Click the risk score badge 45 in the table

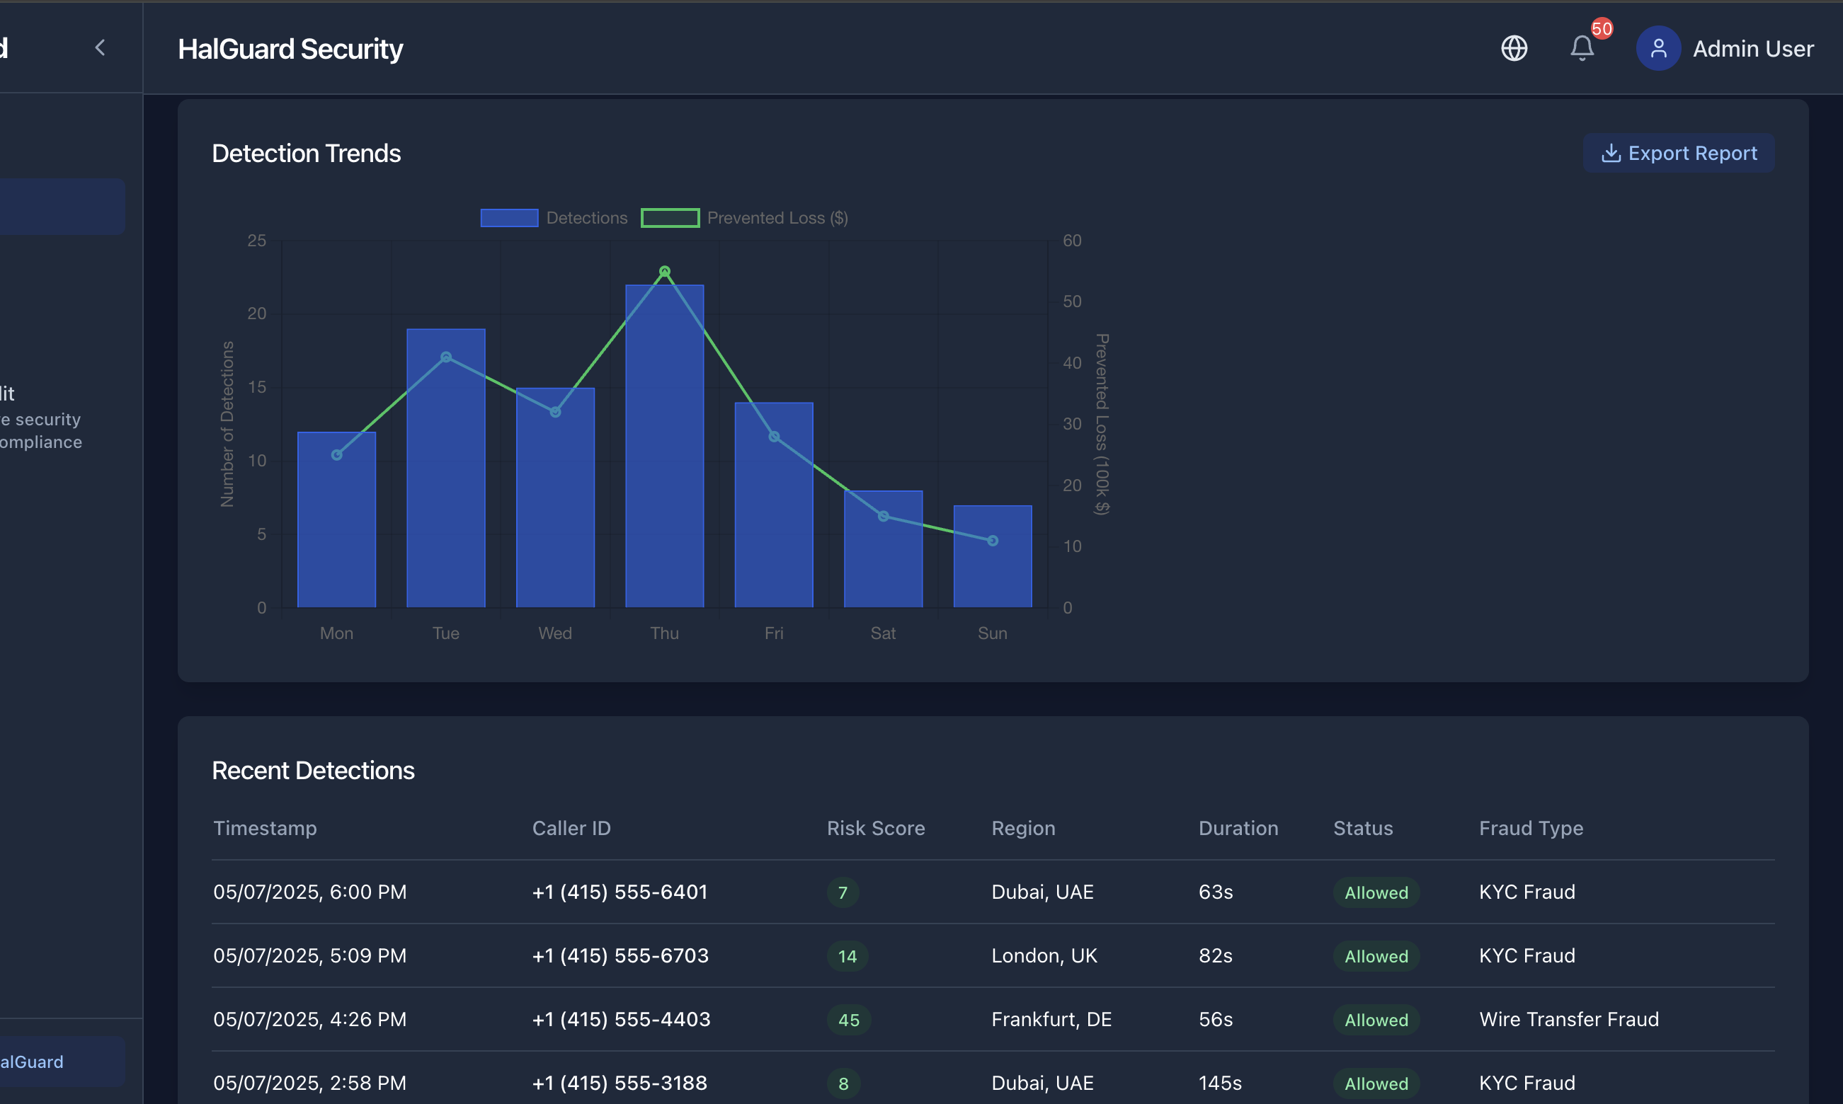pos(848,1020)
